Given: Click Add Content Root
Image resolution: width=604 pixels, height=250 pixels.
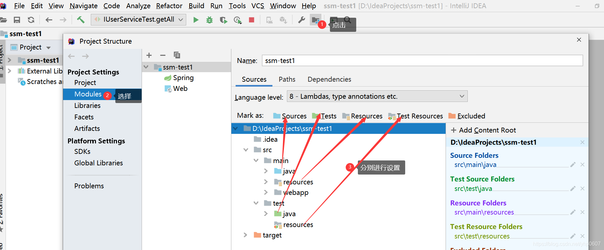Looking at the screenshot, I should pos(483,130).
